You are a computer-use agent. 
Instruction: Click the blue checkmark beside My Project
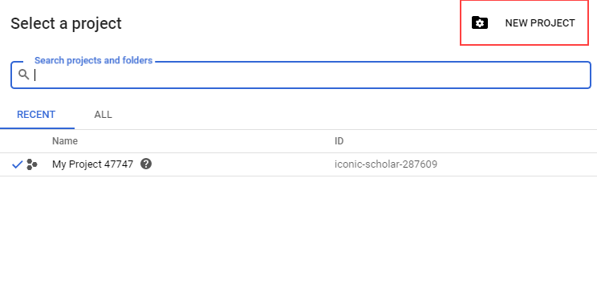[18, 164]
